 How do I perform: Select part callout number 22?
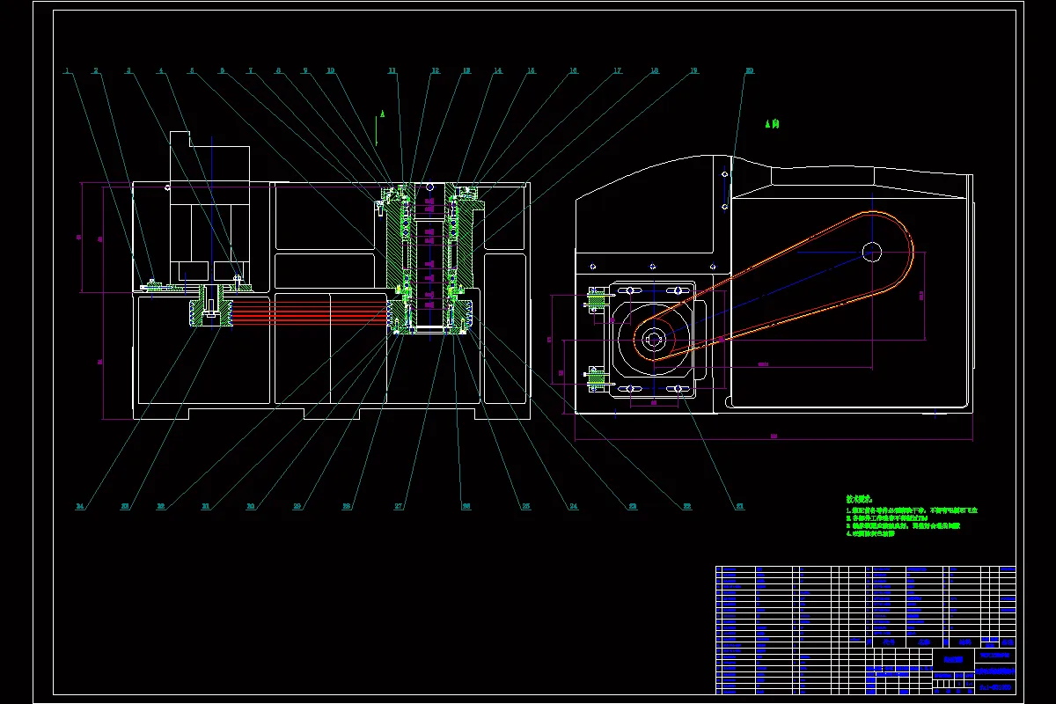pos(686,507)
